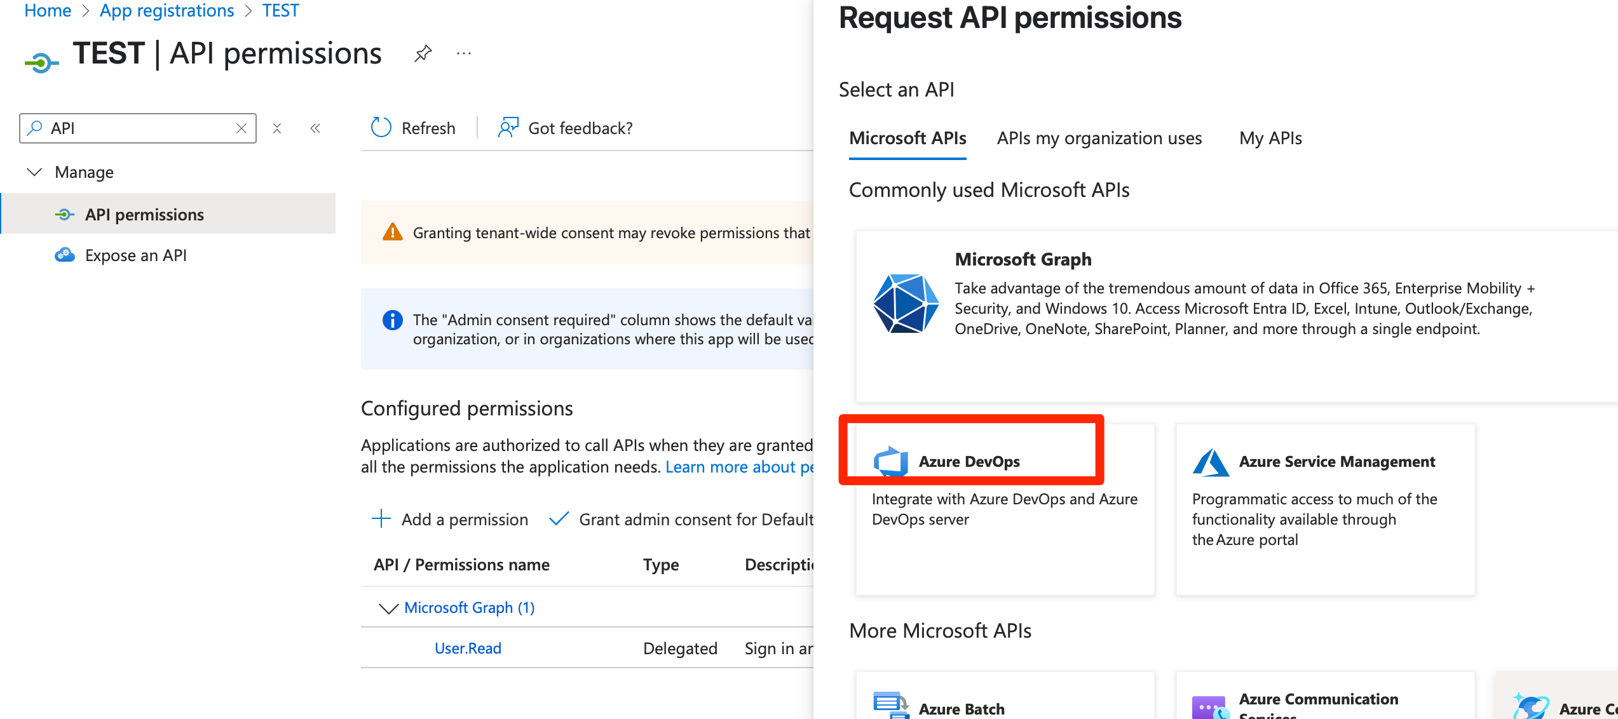This screenshot has height=719, width=1618.
Task: Click the Refresh icon
Action: tap(381, 128)
